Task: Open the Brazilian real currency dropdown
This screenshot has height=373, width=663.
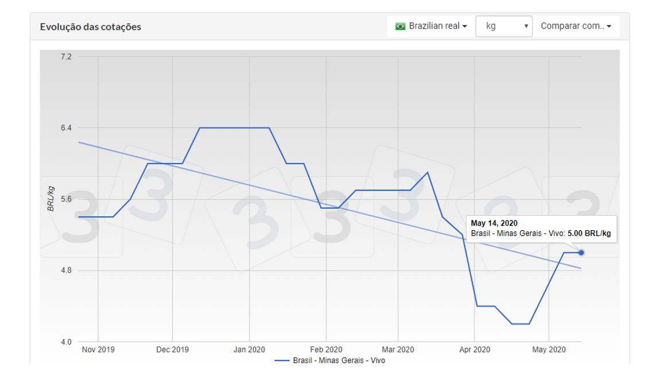Action: tap(432, 26)
